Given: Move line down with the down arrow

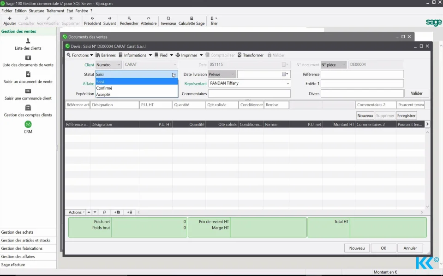Looking at the screenshot, I should click(x=95, y=212).
